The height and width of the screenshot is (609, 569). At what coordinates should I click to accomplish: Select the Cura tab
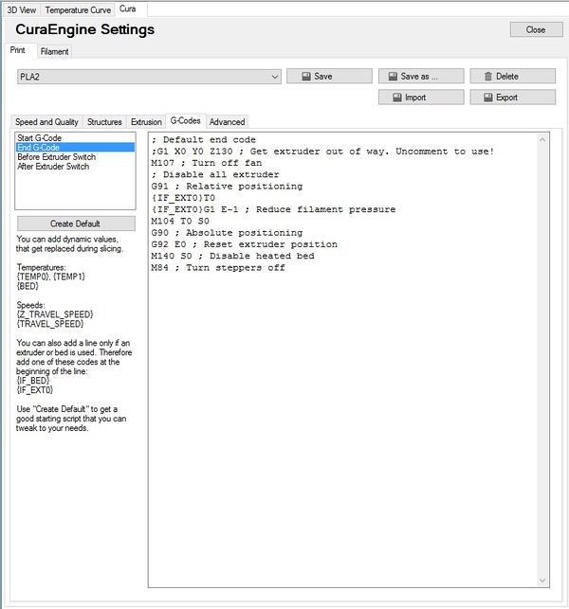(x=128, y=9)
